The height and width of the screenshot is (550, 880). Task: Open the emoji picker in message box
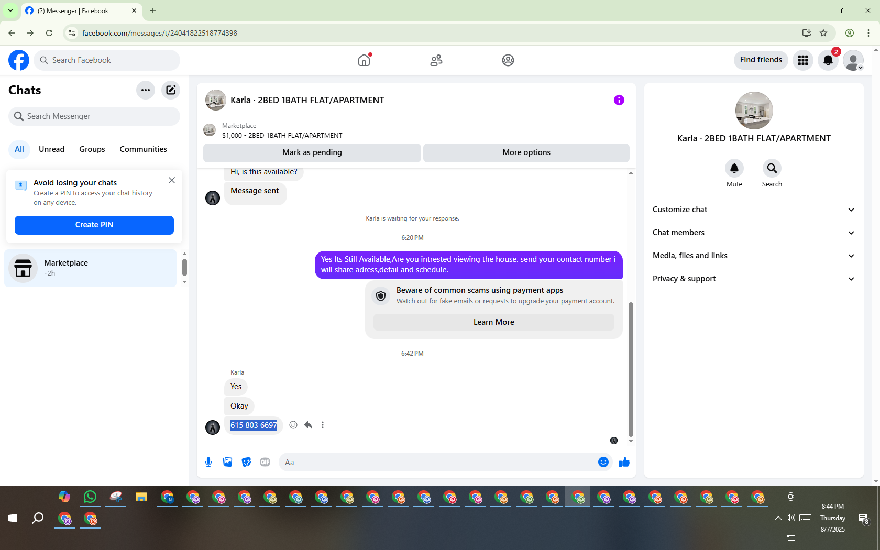coord(603,462)
